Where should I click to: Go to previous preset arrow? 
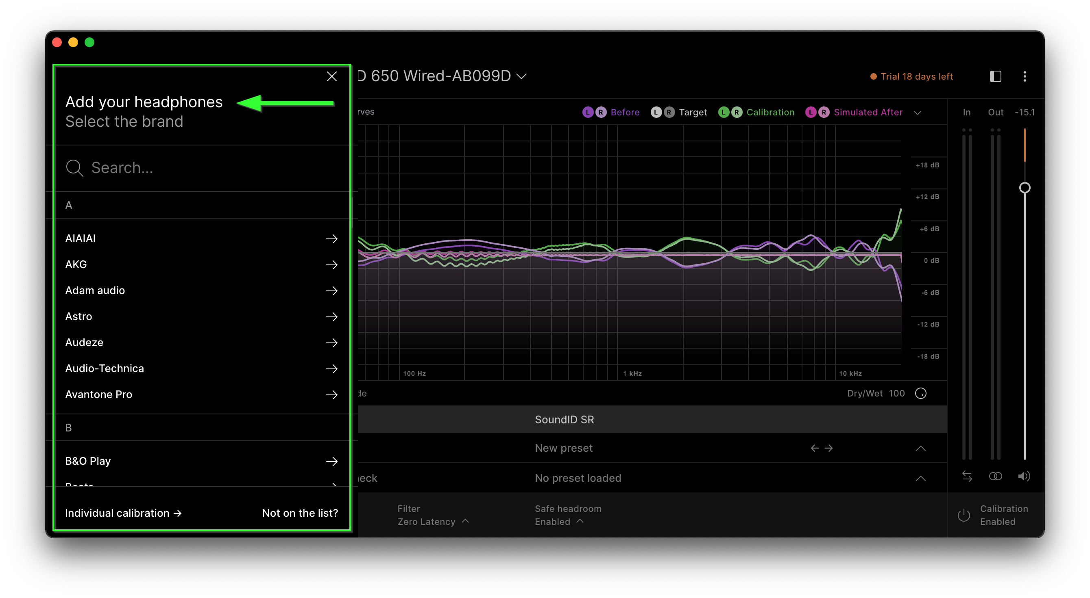815,448
